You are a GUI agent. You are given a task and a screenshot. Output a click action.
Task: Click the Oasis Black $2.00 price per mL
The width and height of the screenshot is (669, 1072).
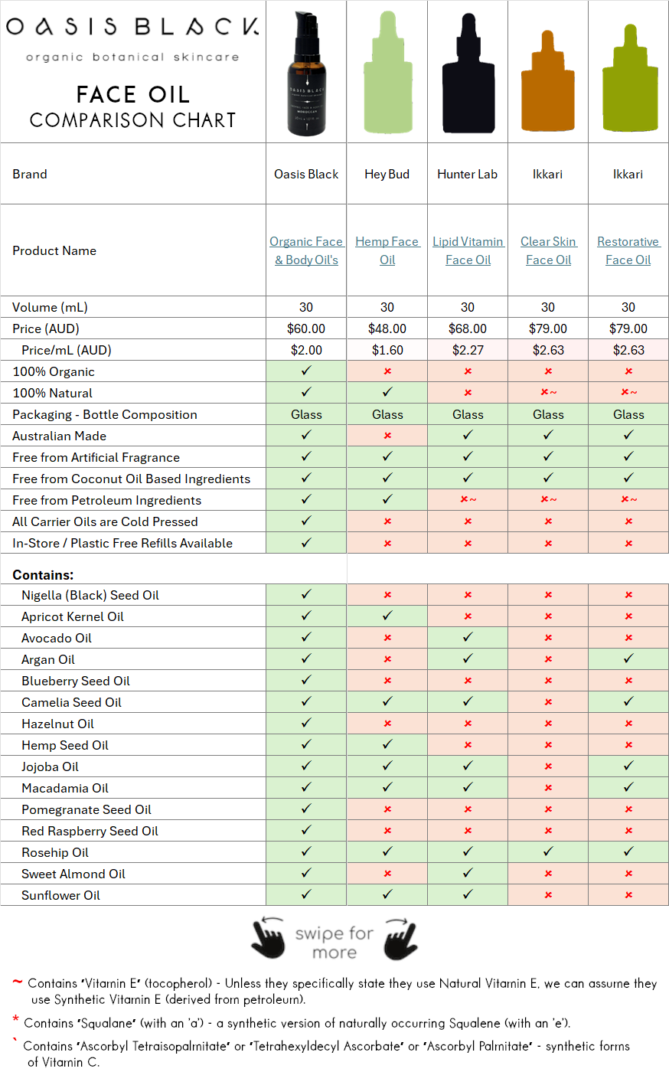(306, 350)
